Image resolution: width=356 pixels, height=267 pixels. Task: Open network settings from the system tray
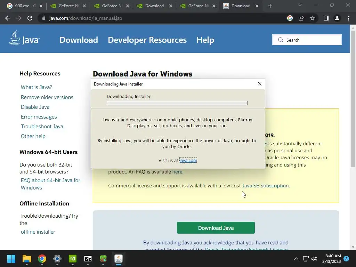[306, 259]
